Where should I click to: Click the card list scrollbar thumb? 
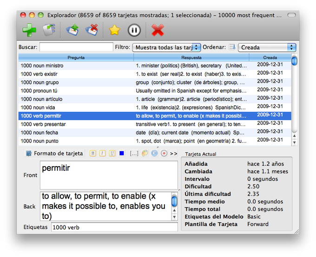pyautogui.click(x=294, y=61)
